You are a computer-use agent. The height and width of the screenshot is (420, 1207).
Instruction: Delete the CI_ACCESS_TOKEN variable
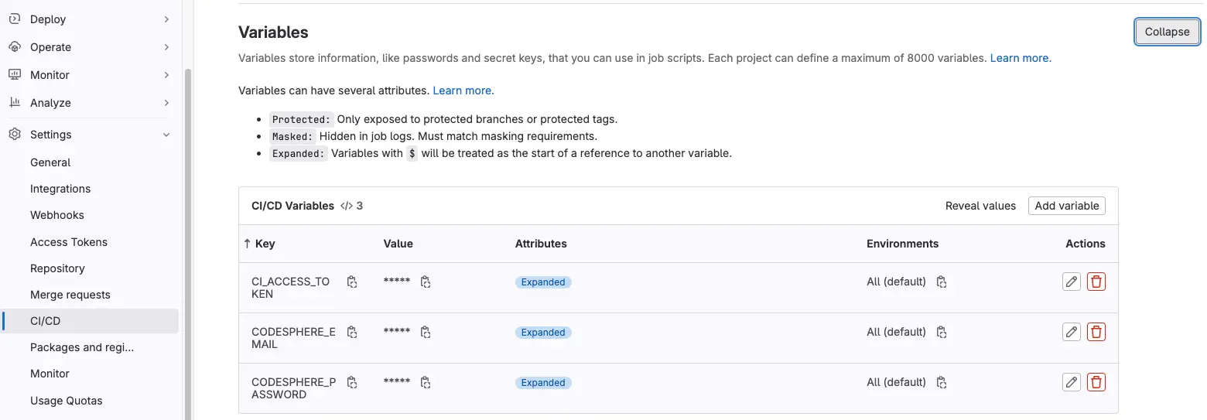[x=1096, y=282]
